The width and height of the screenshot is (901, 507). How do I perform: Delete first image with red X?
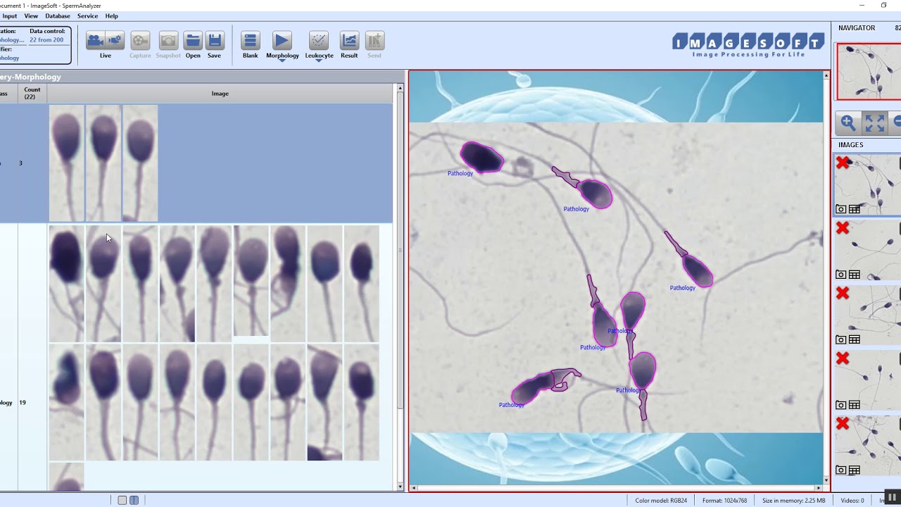pyautogui.click(x=843, y=163)
